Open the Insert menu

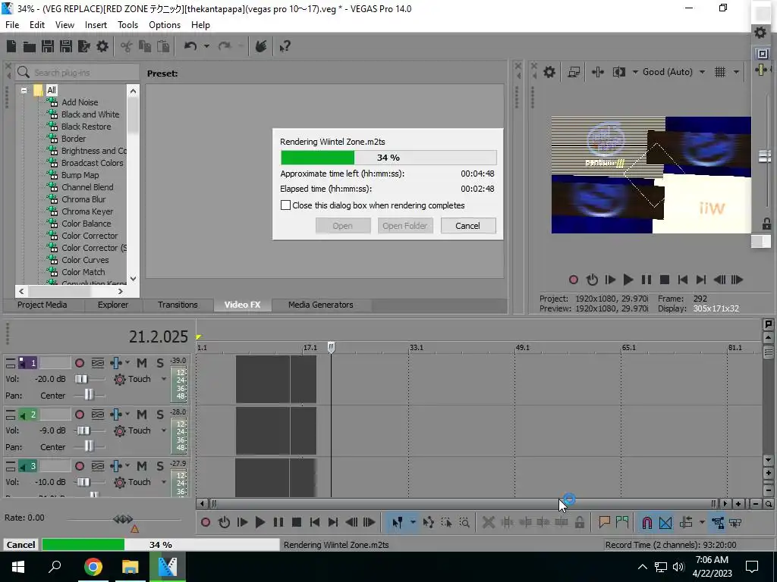[x=96, y=25]
